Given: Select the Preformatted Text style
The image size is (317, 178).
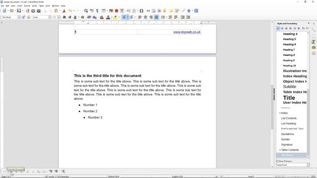Looking at the screenshot, I should pos(292,129).
